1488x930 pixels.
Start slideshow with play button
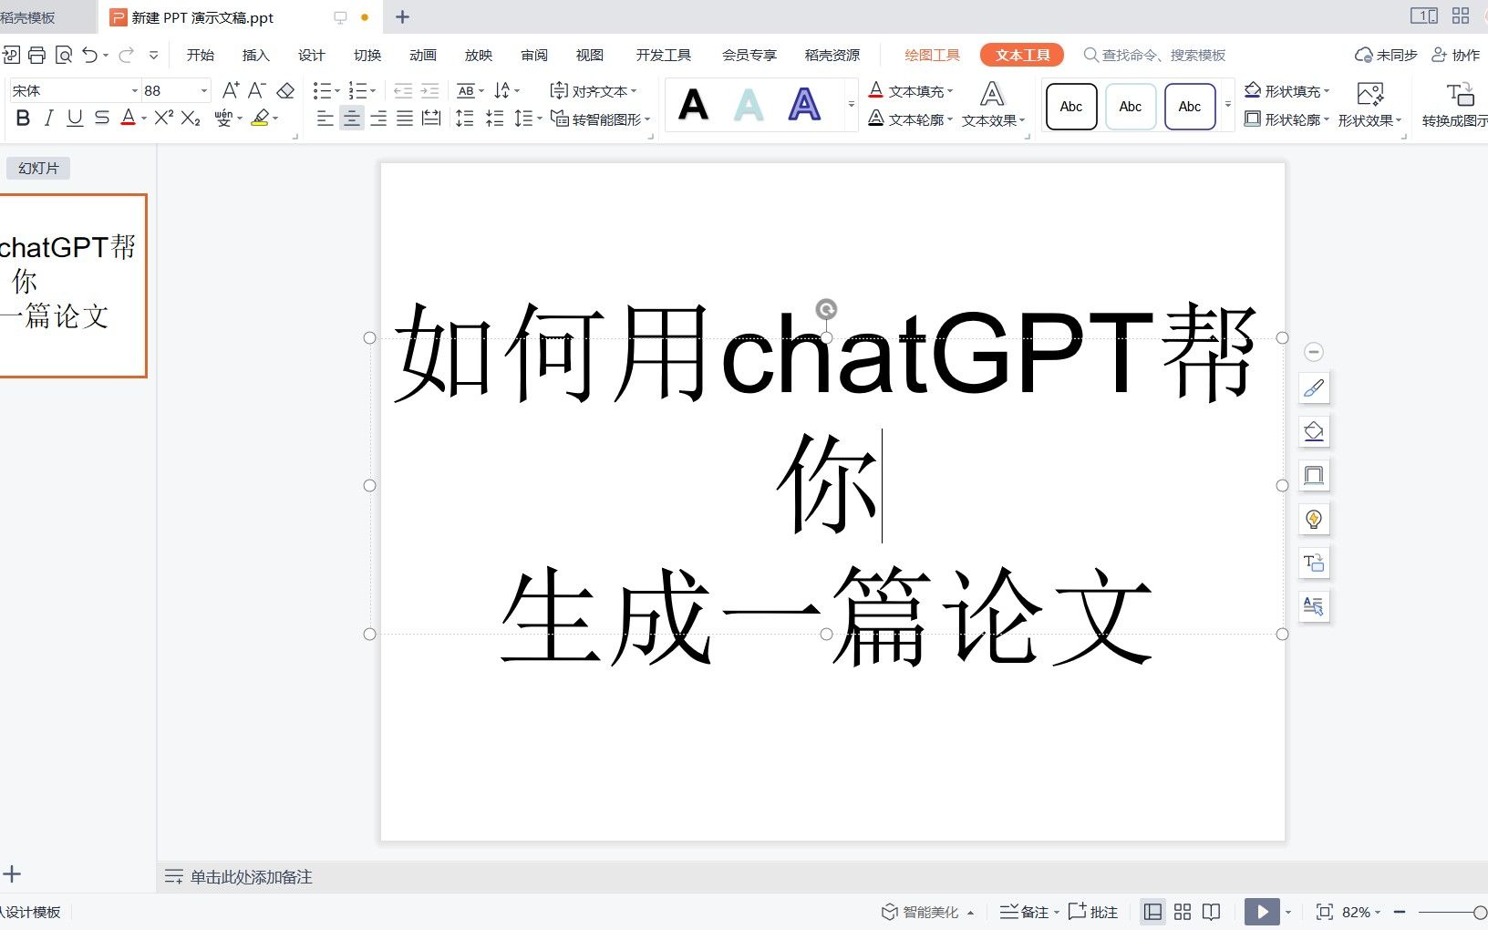click(x=1262, y=912)
